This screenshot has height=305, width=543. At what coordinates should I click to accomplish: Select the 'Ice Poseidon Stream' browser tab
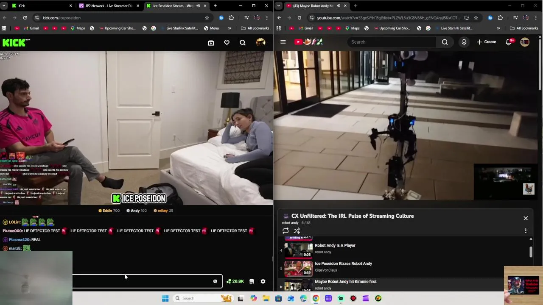[176, 6]
